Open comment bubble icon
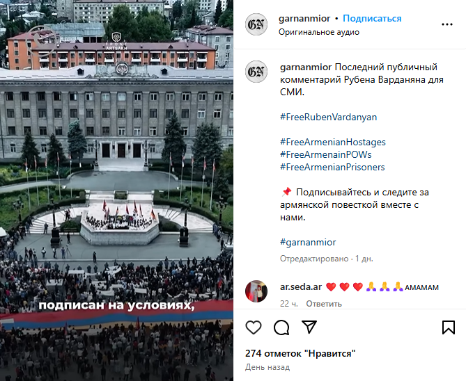Screen dimensions: 466x381 (281, 327)
